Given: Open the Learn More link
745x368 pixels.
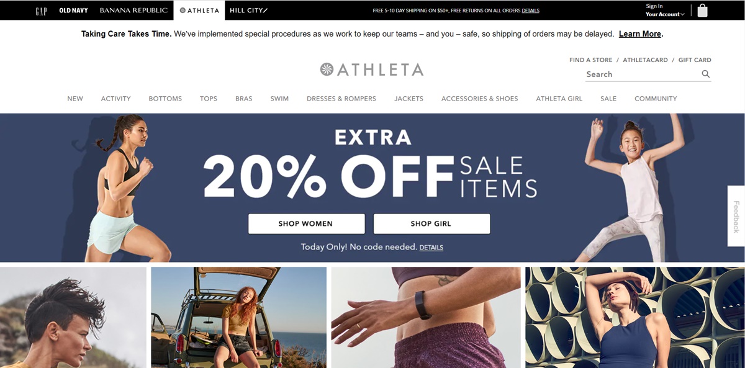Looking at the screenshot, I should coord(640,34).
